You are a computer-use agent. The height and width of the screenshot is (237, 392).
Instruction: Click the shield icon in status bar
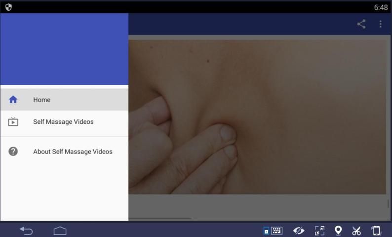tap(8, 7)
